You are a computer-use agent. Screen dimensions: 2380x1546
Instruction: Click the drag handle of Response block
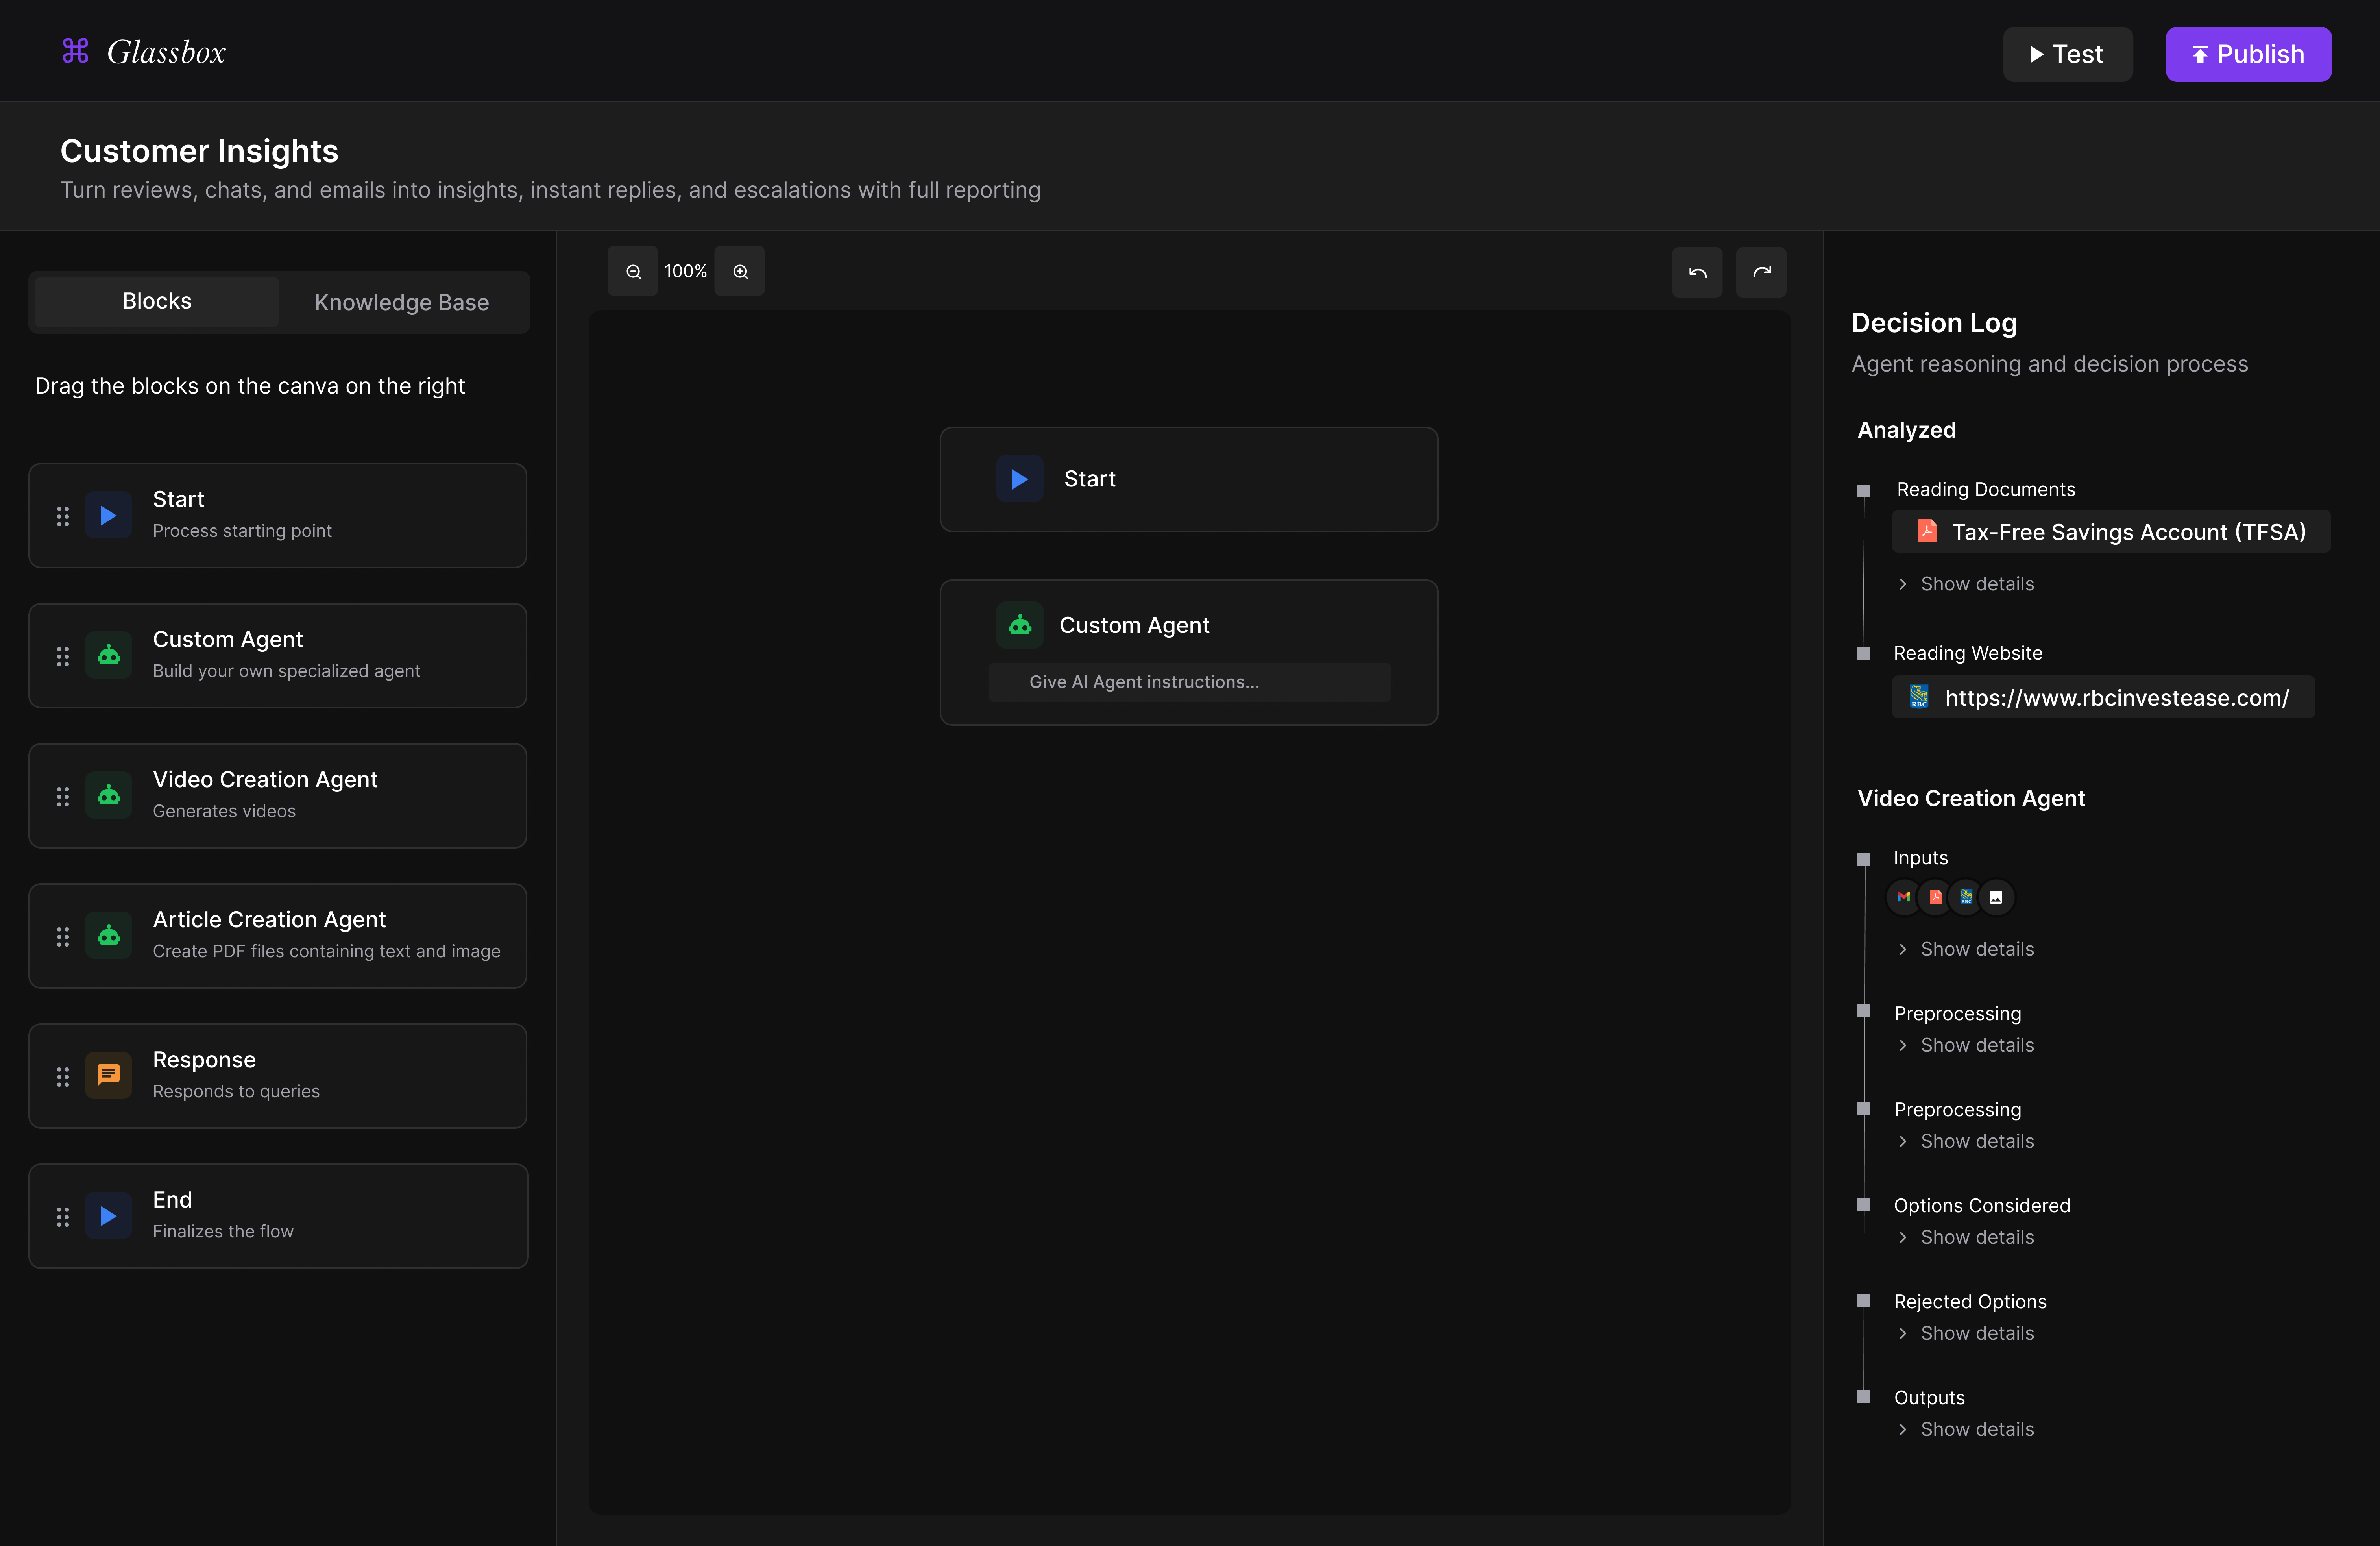pos(63,1076)
